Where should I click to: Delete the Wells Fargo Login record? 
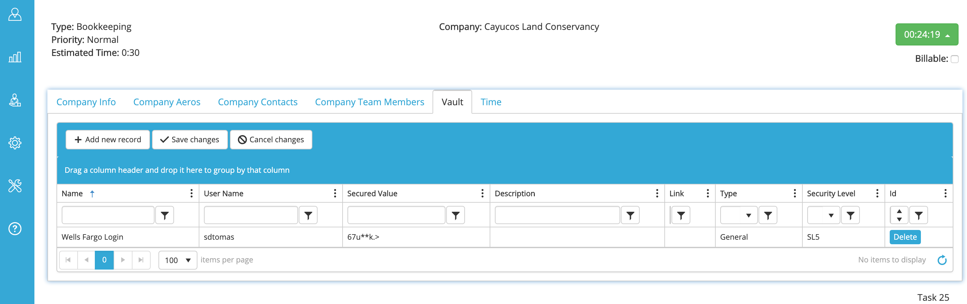pos(905,237)
